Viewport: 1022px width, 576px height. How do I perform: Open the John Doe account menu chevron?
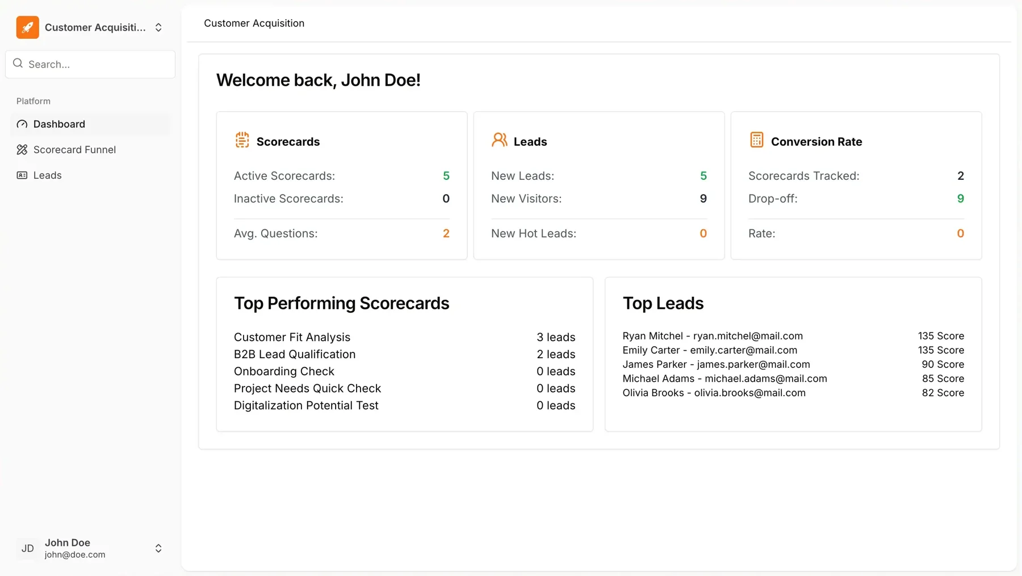(158, 548)
